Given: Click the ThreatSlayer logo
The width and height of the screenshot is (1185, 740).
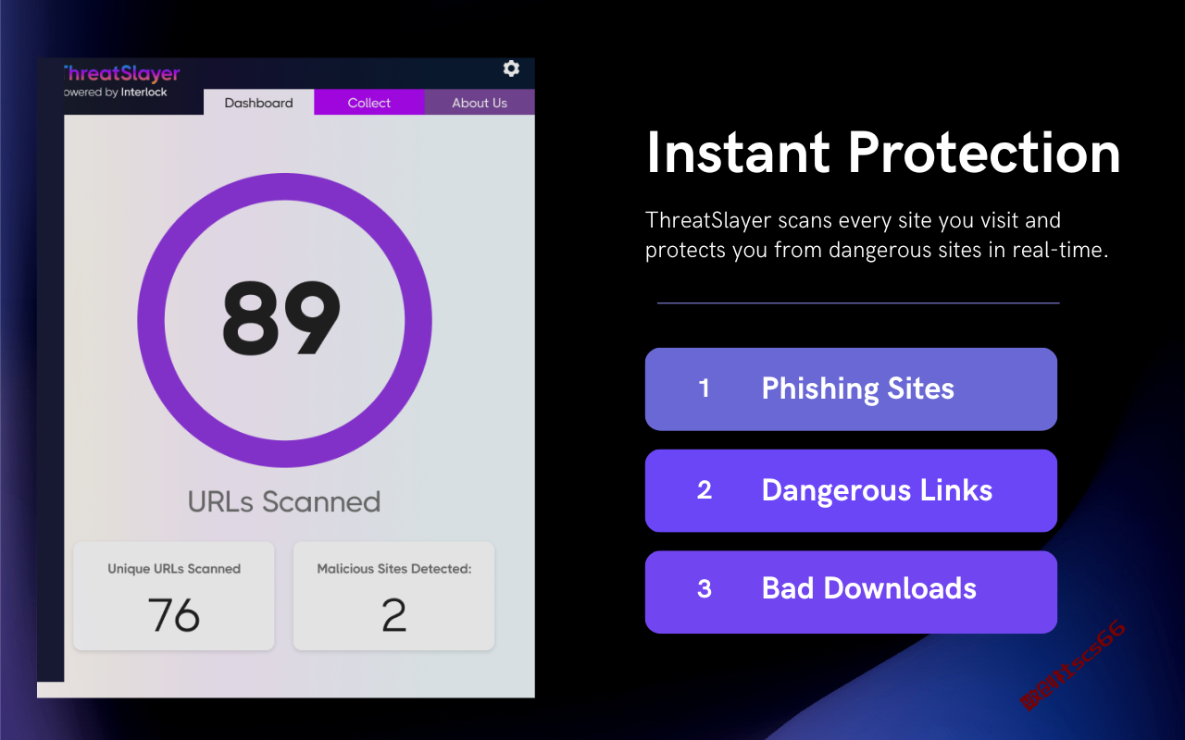Looking at the screenshot, I should click(x=121, y=73).
